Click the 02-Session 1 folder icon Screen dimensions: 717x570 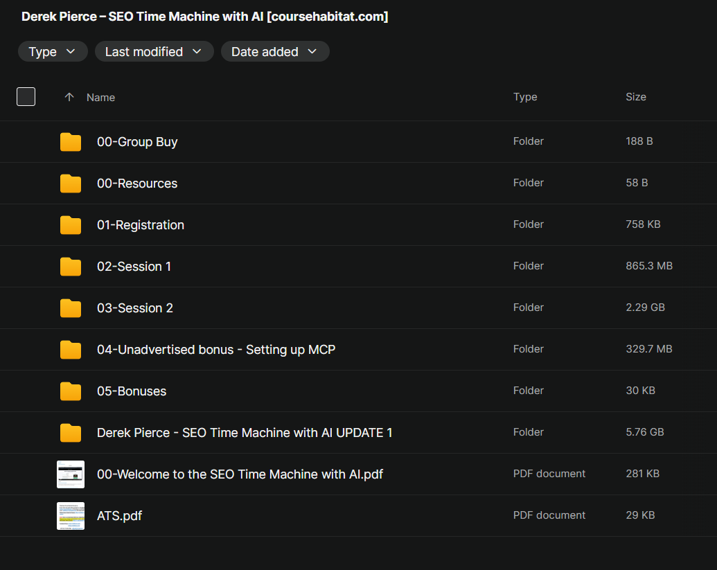click(71, 267)
